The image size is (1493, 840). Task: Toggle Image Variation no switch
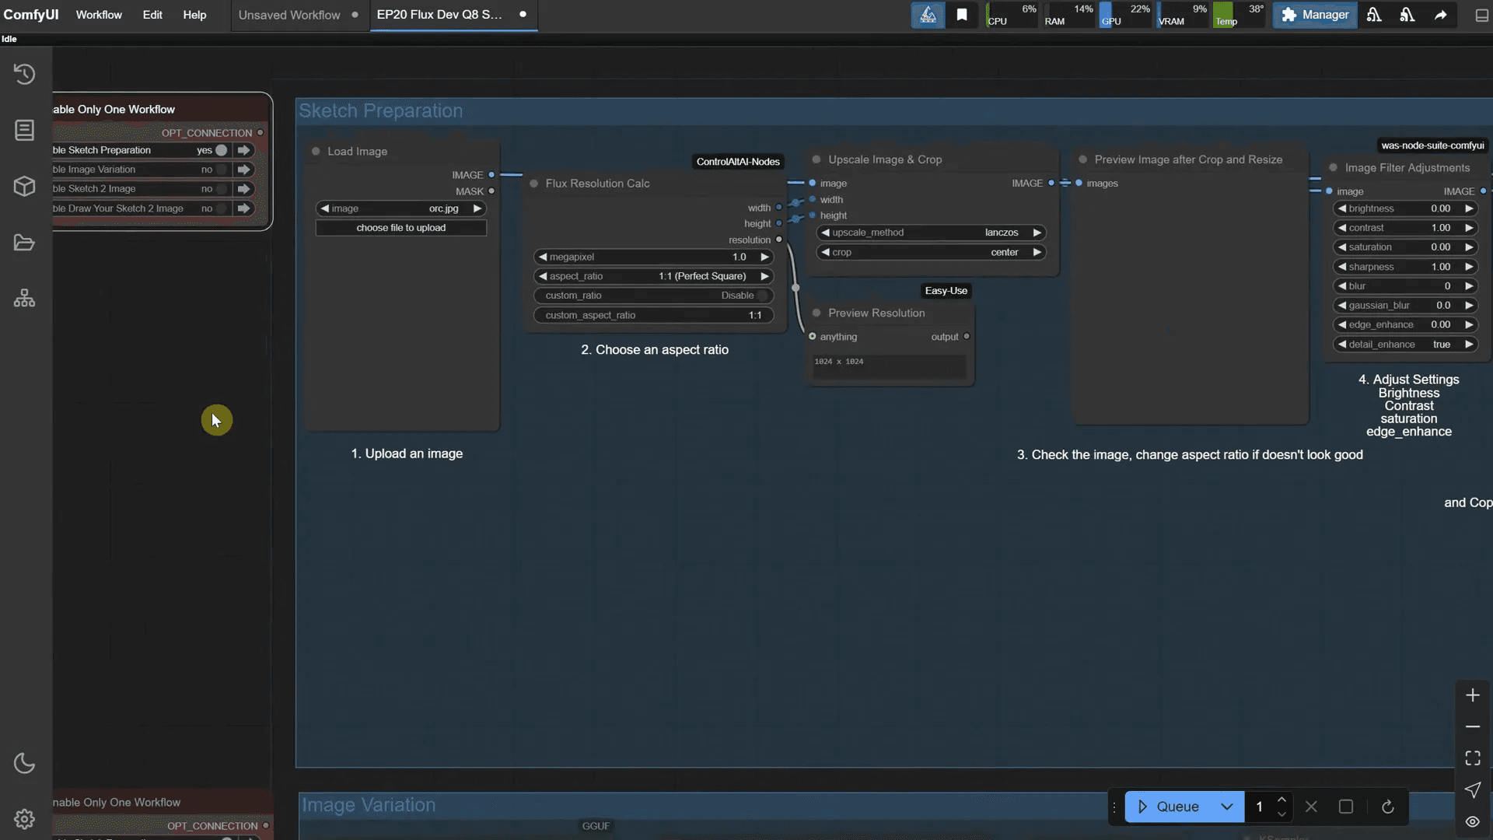pos(222,169)
